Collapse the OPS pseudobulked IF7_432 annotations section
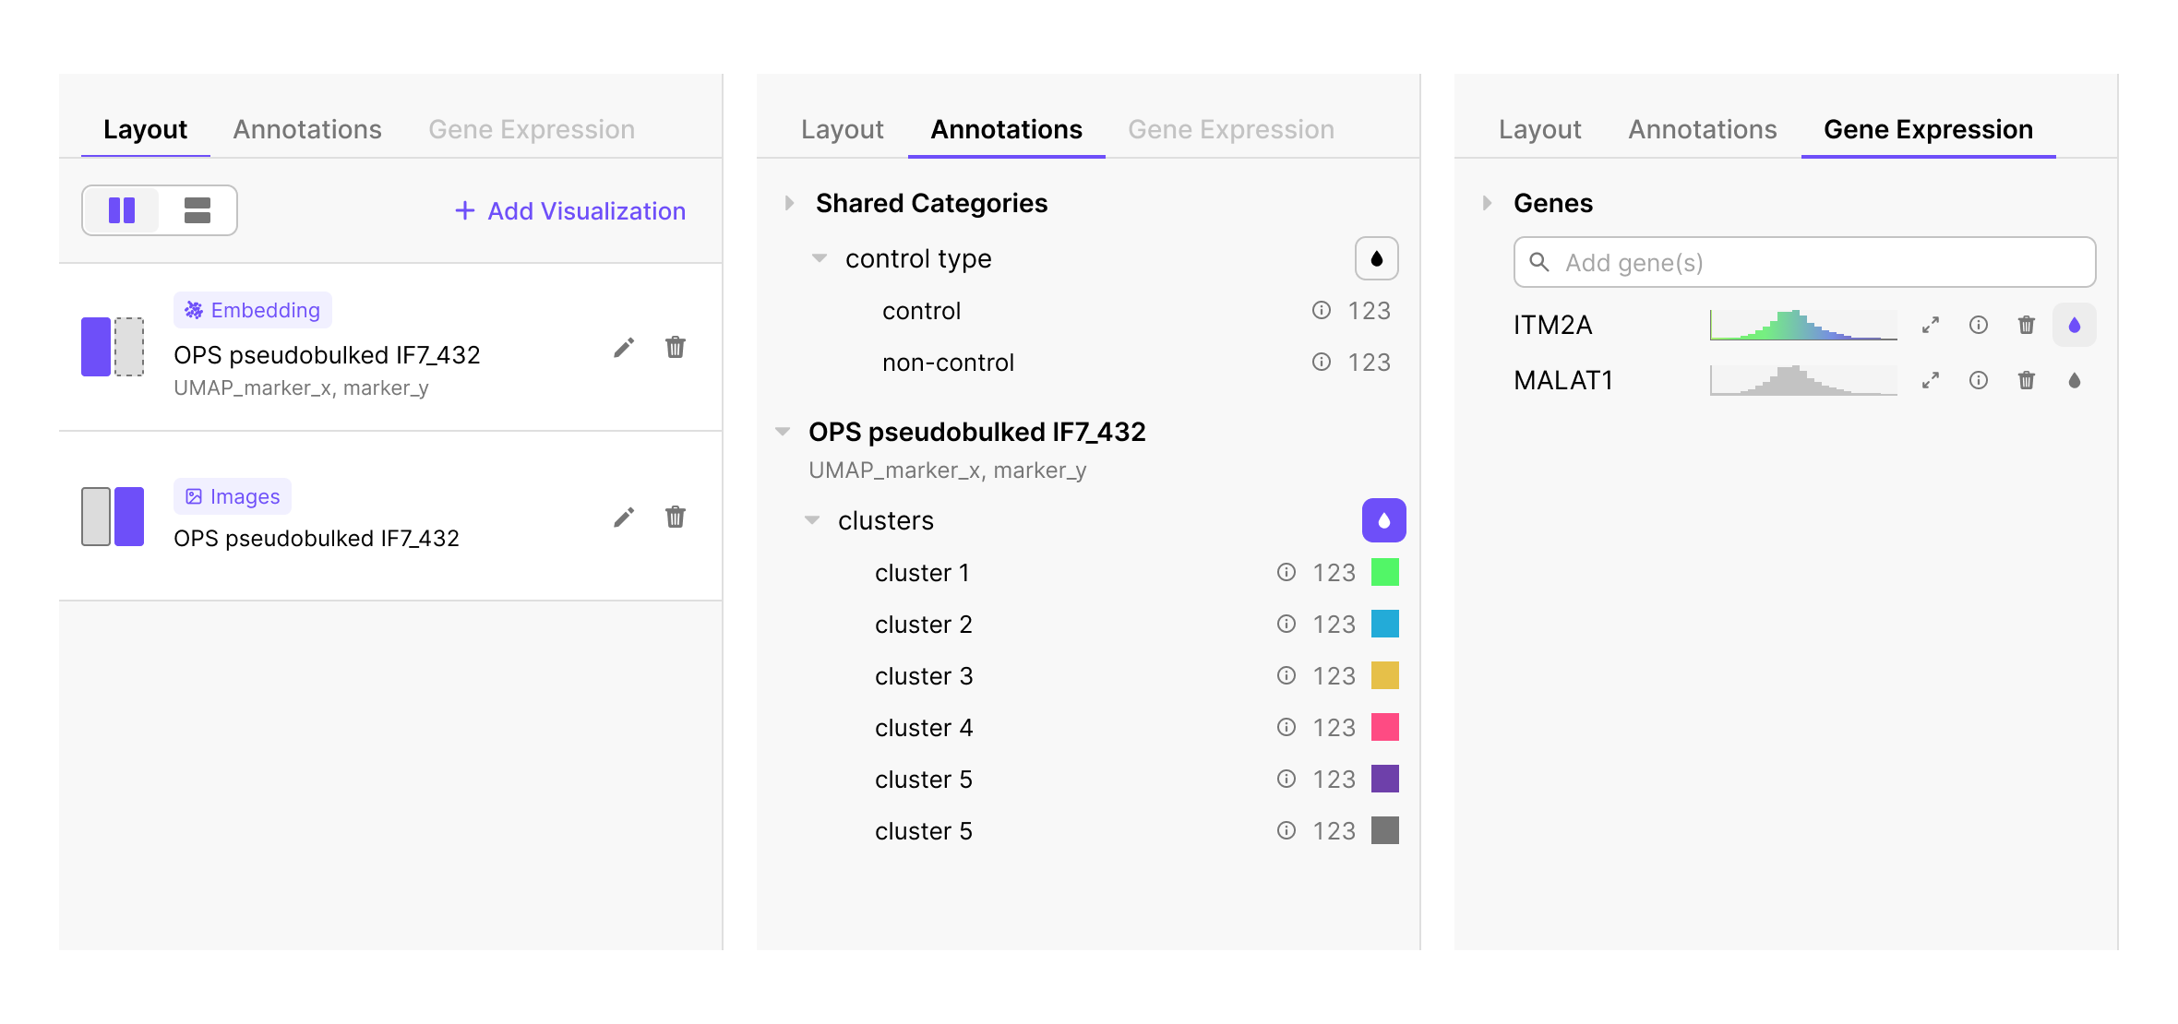Viewport: 2178px width, 1024px height. [783, 432]
